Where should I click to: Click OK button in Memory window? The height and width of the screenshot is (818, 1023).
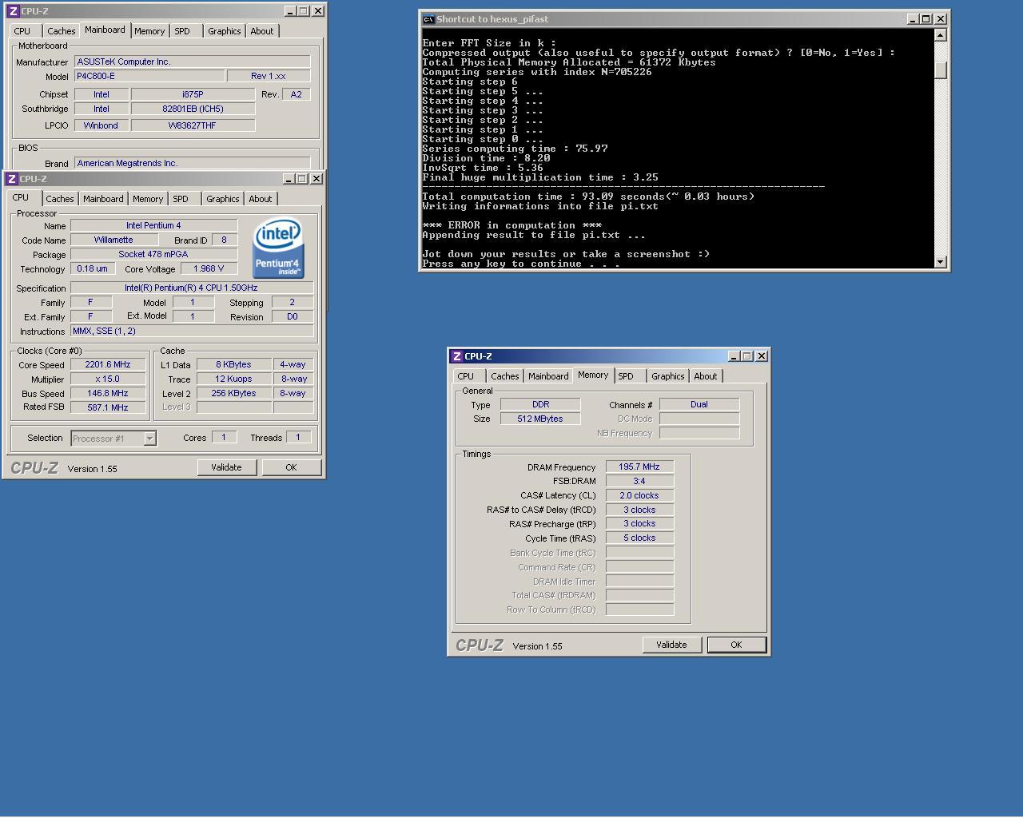click(736, 645)
